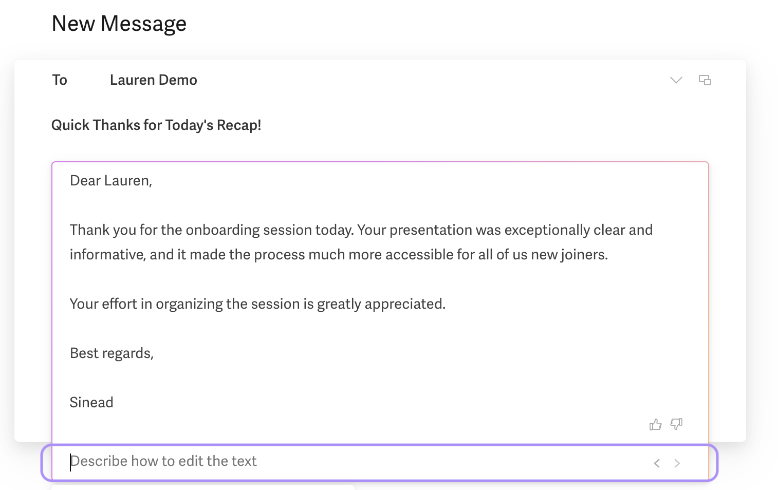778x490 pixels.
Task: Mark the generated text with thumbs down
Action: [676, 424]
